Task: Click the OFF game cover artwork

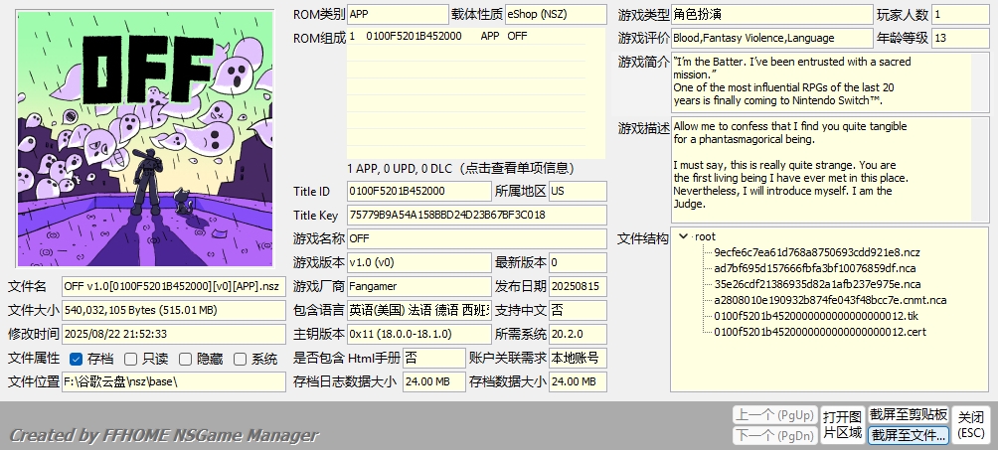Action: [144, 139]
